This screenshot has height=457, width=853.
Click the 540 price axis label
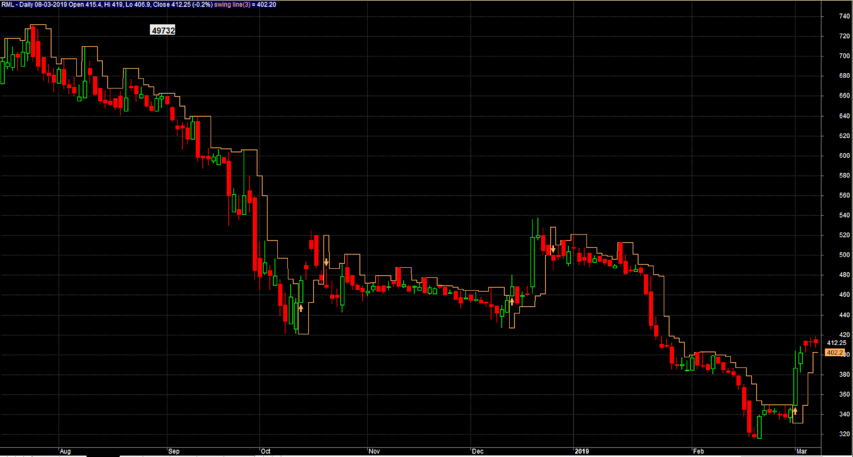coord(844,215)
